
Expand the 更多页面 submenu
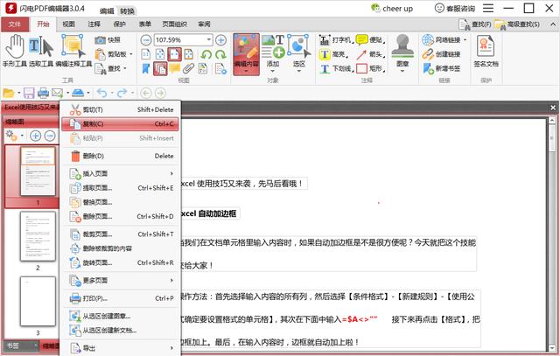click(x=120, y=281)
